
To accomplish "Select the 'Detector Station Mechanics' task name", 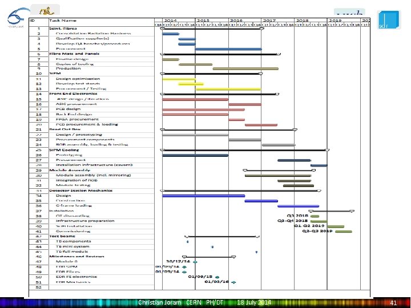I will 80,191.
